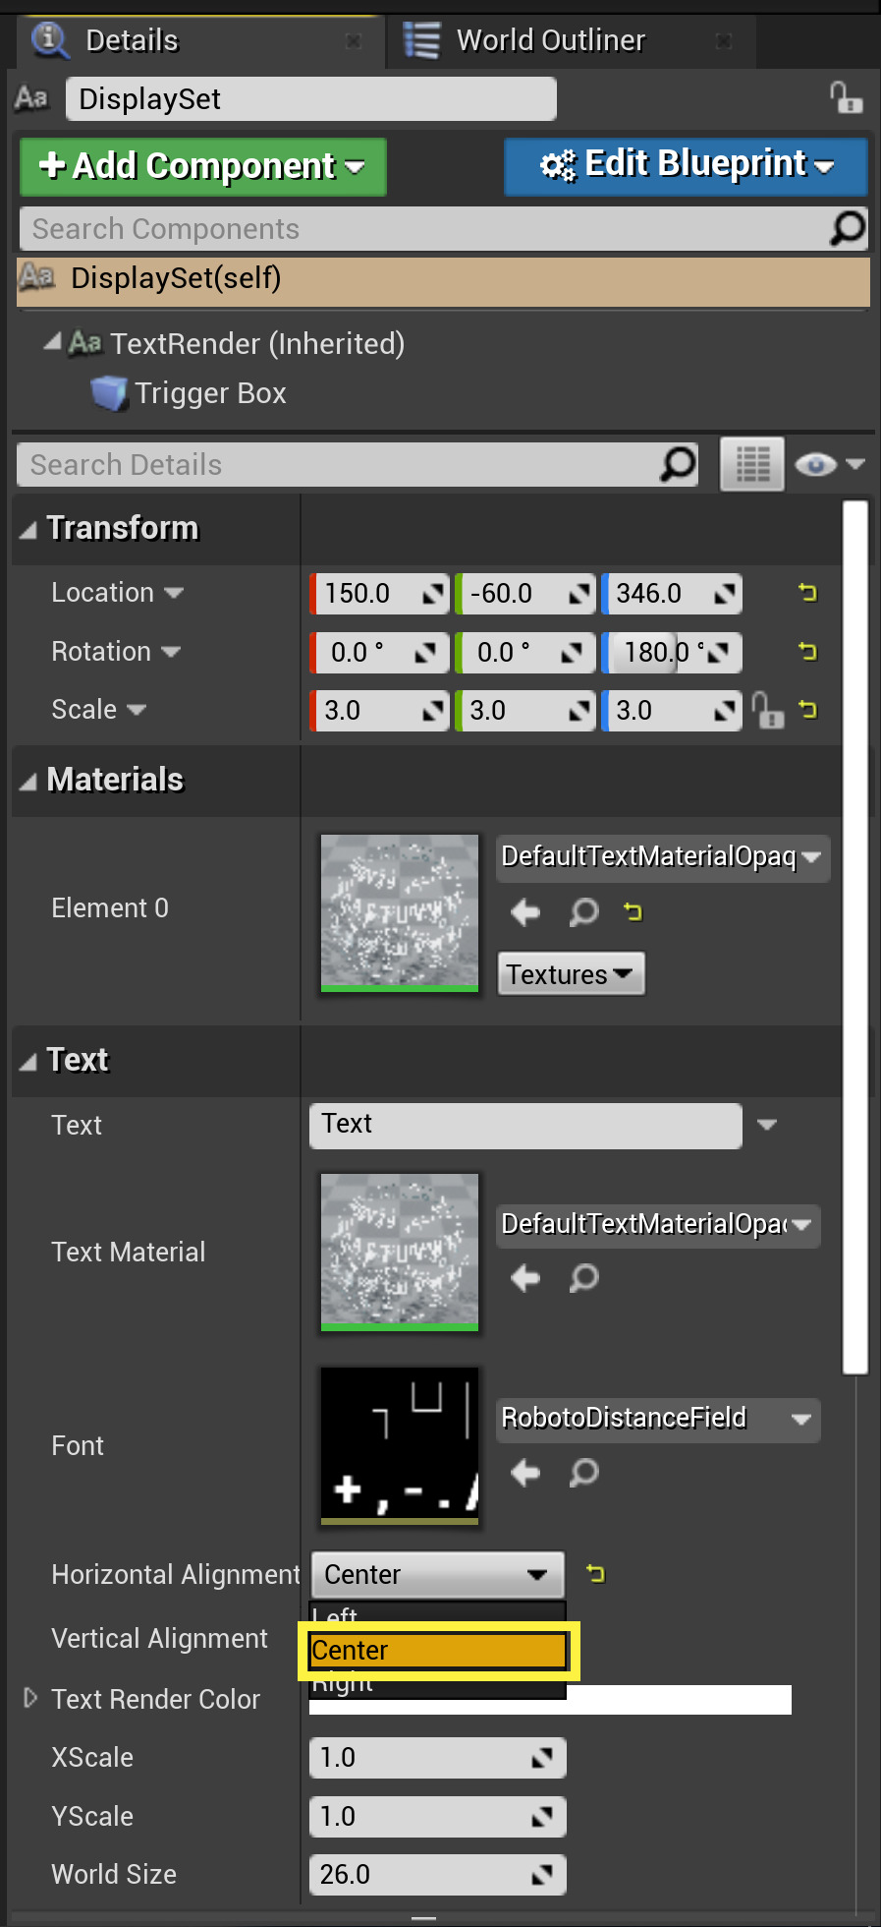The height and width of the screenshot is (1927, 881).
Task: Close the Details tab
Action: tap(354, 41)
